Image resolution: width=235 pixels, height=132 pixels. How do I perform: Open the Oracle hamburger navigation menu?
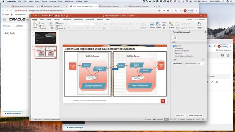(5, 19)
